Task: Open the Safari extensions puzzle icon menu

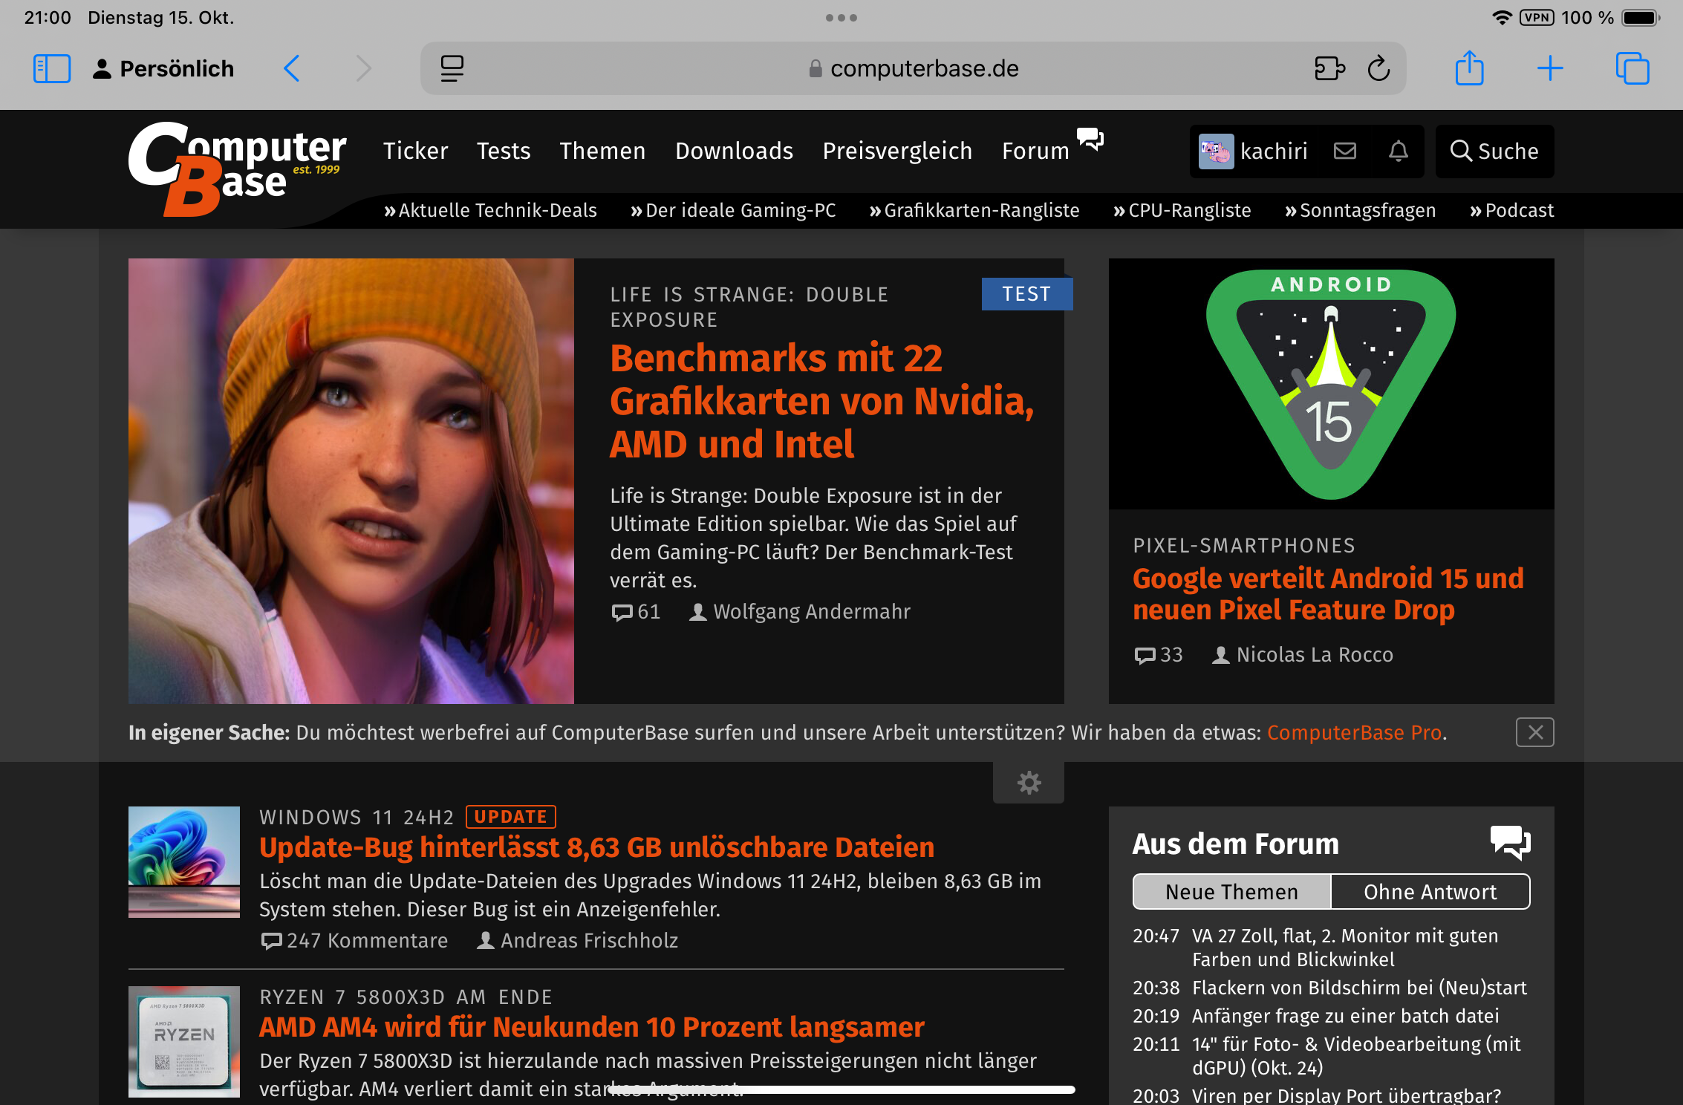Action: point(1329,68)
